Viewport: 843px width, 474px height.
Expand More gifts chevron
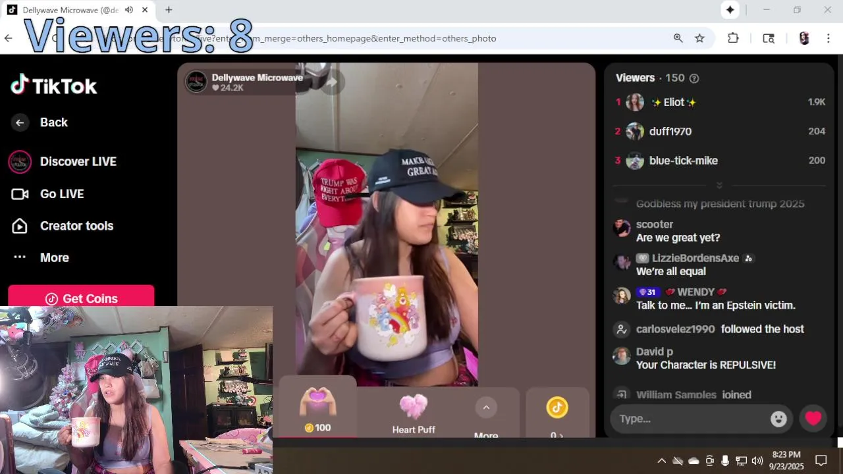point(486,408)
